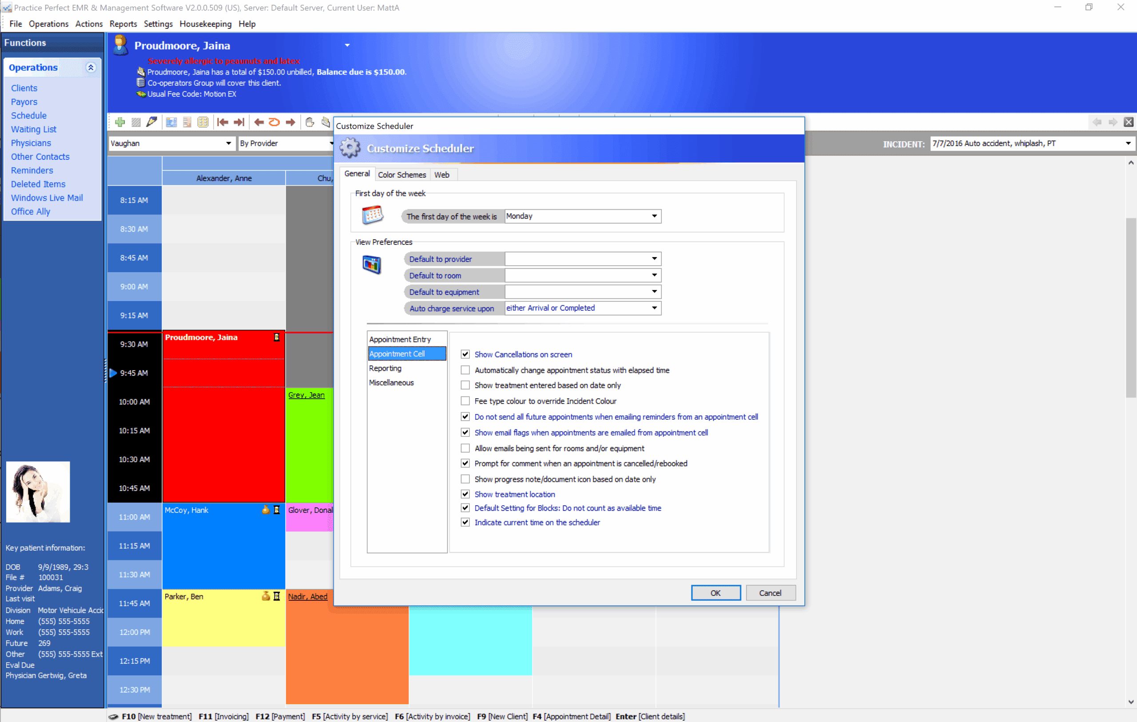1137x722 pixels.
Task: Click the orange loop refresh icon
Action: (274, 122)
